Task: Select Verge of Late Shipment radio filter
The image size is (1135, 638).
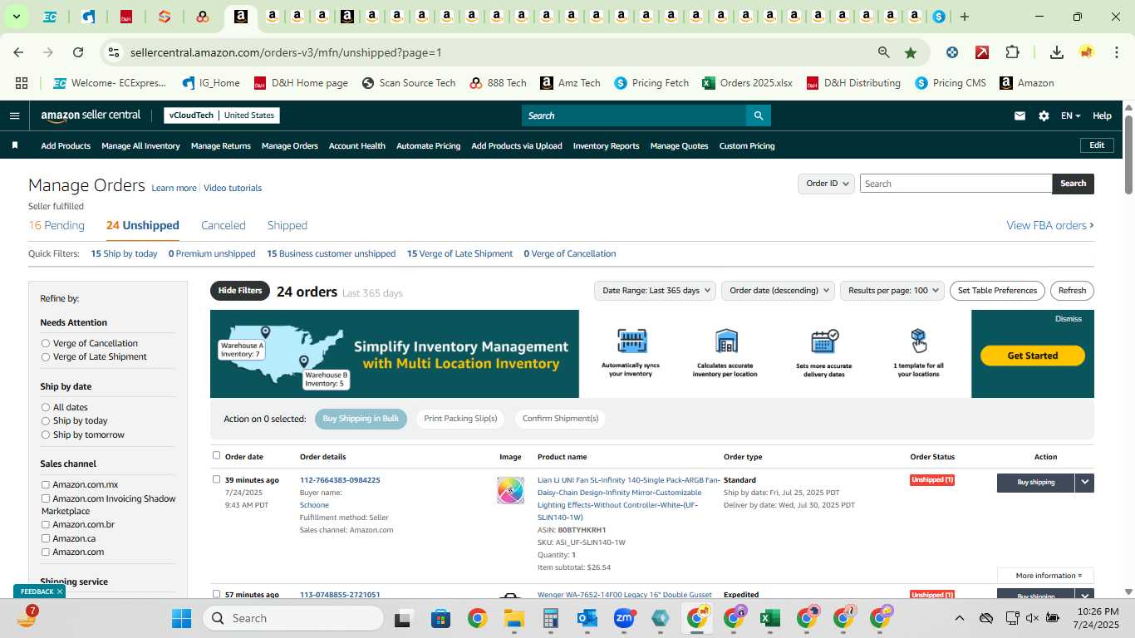Action: click(46, 356)
